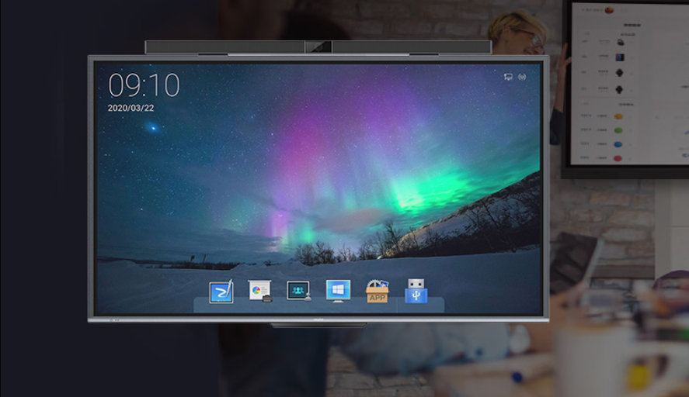Click the bright star in wallpaper sky

click(x=152, y=127)
